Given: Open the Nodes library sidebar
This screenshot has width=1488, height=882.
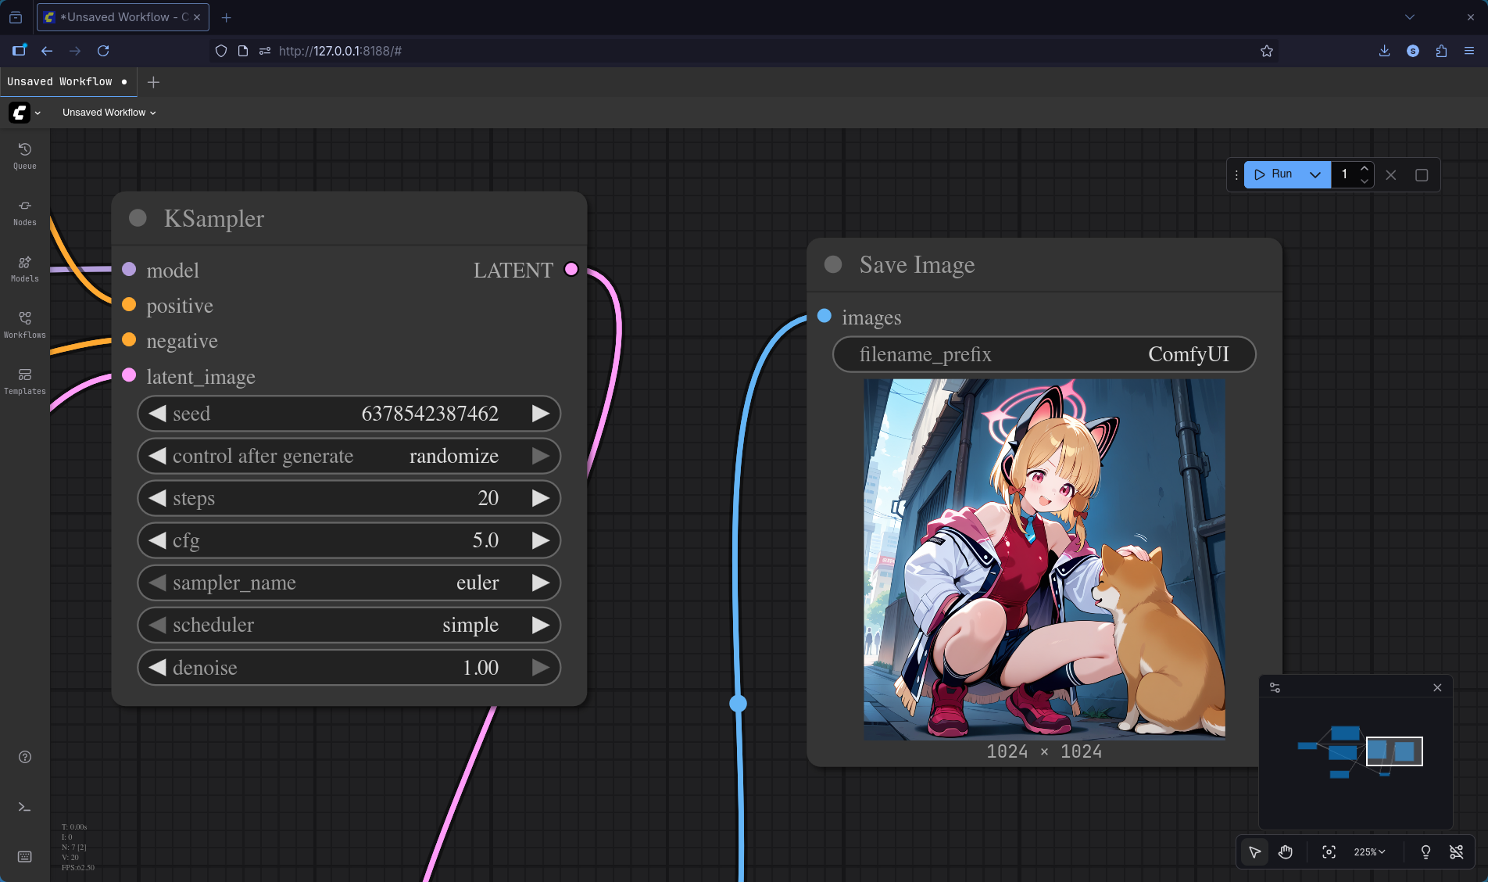Looking at the screenshot, I should pos(24,211).
